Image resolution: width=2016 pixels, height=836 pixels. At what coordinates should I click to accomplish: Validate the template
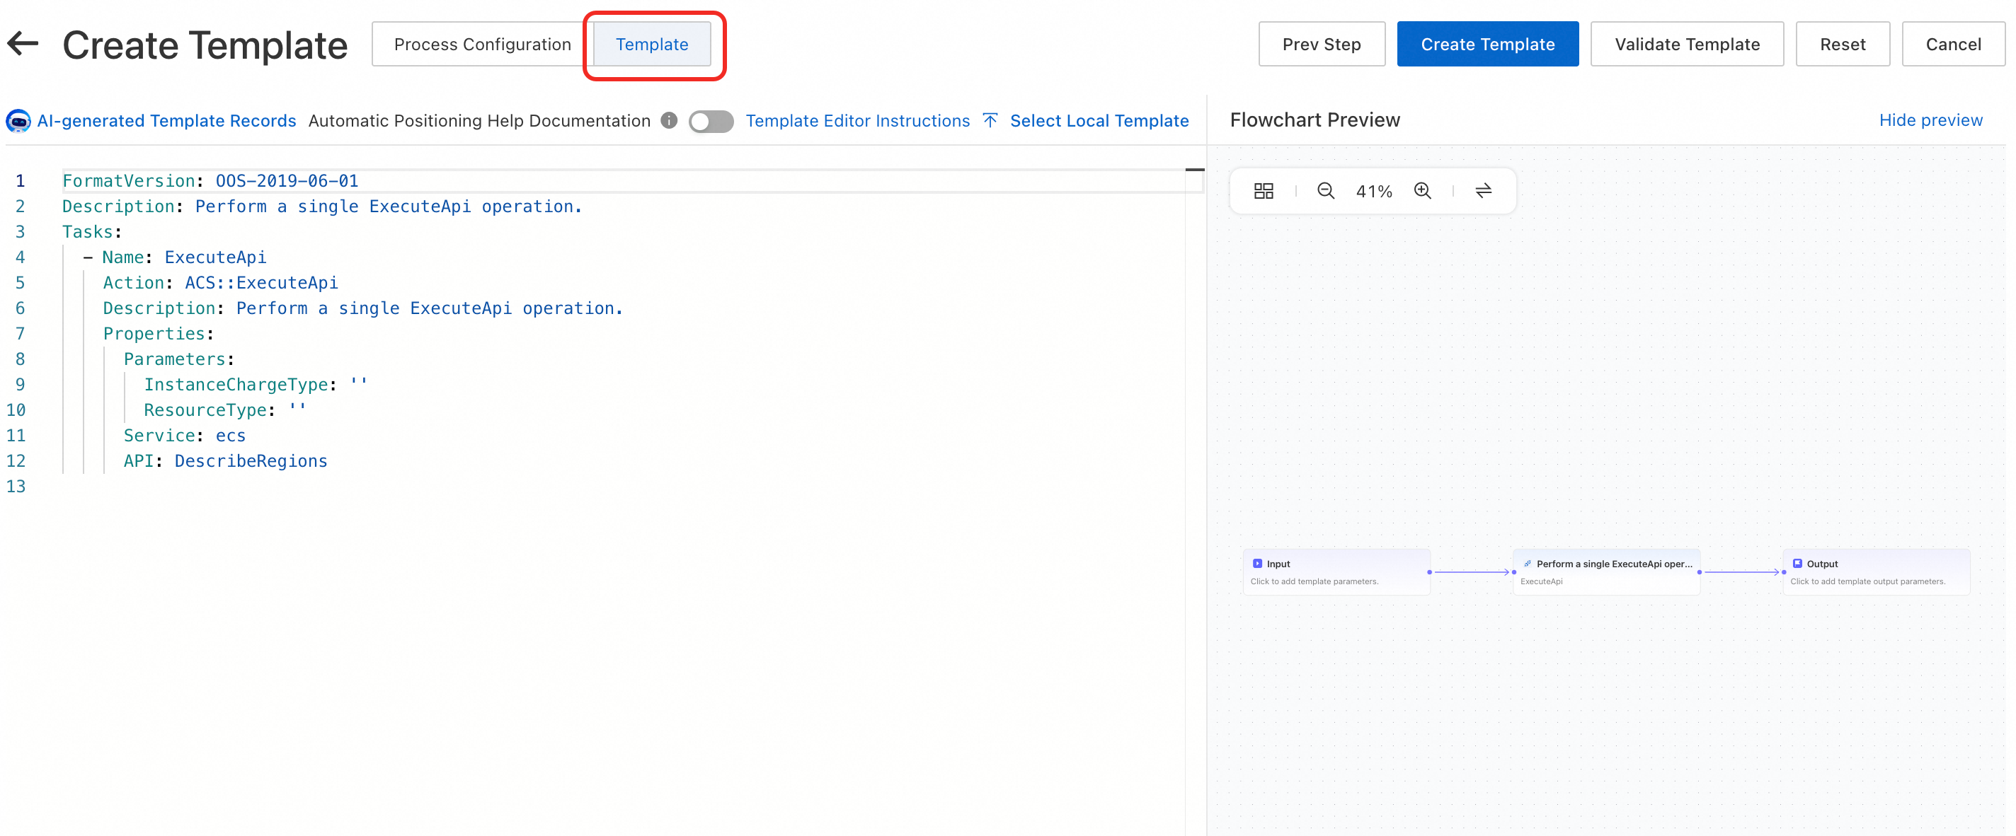coord(1687,45)
